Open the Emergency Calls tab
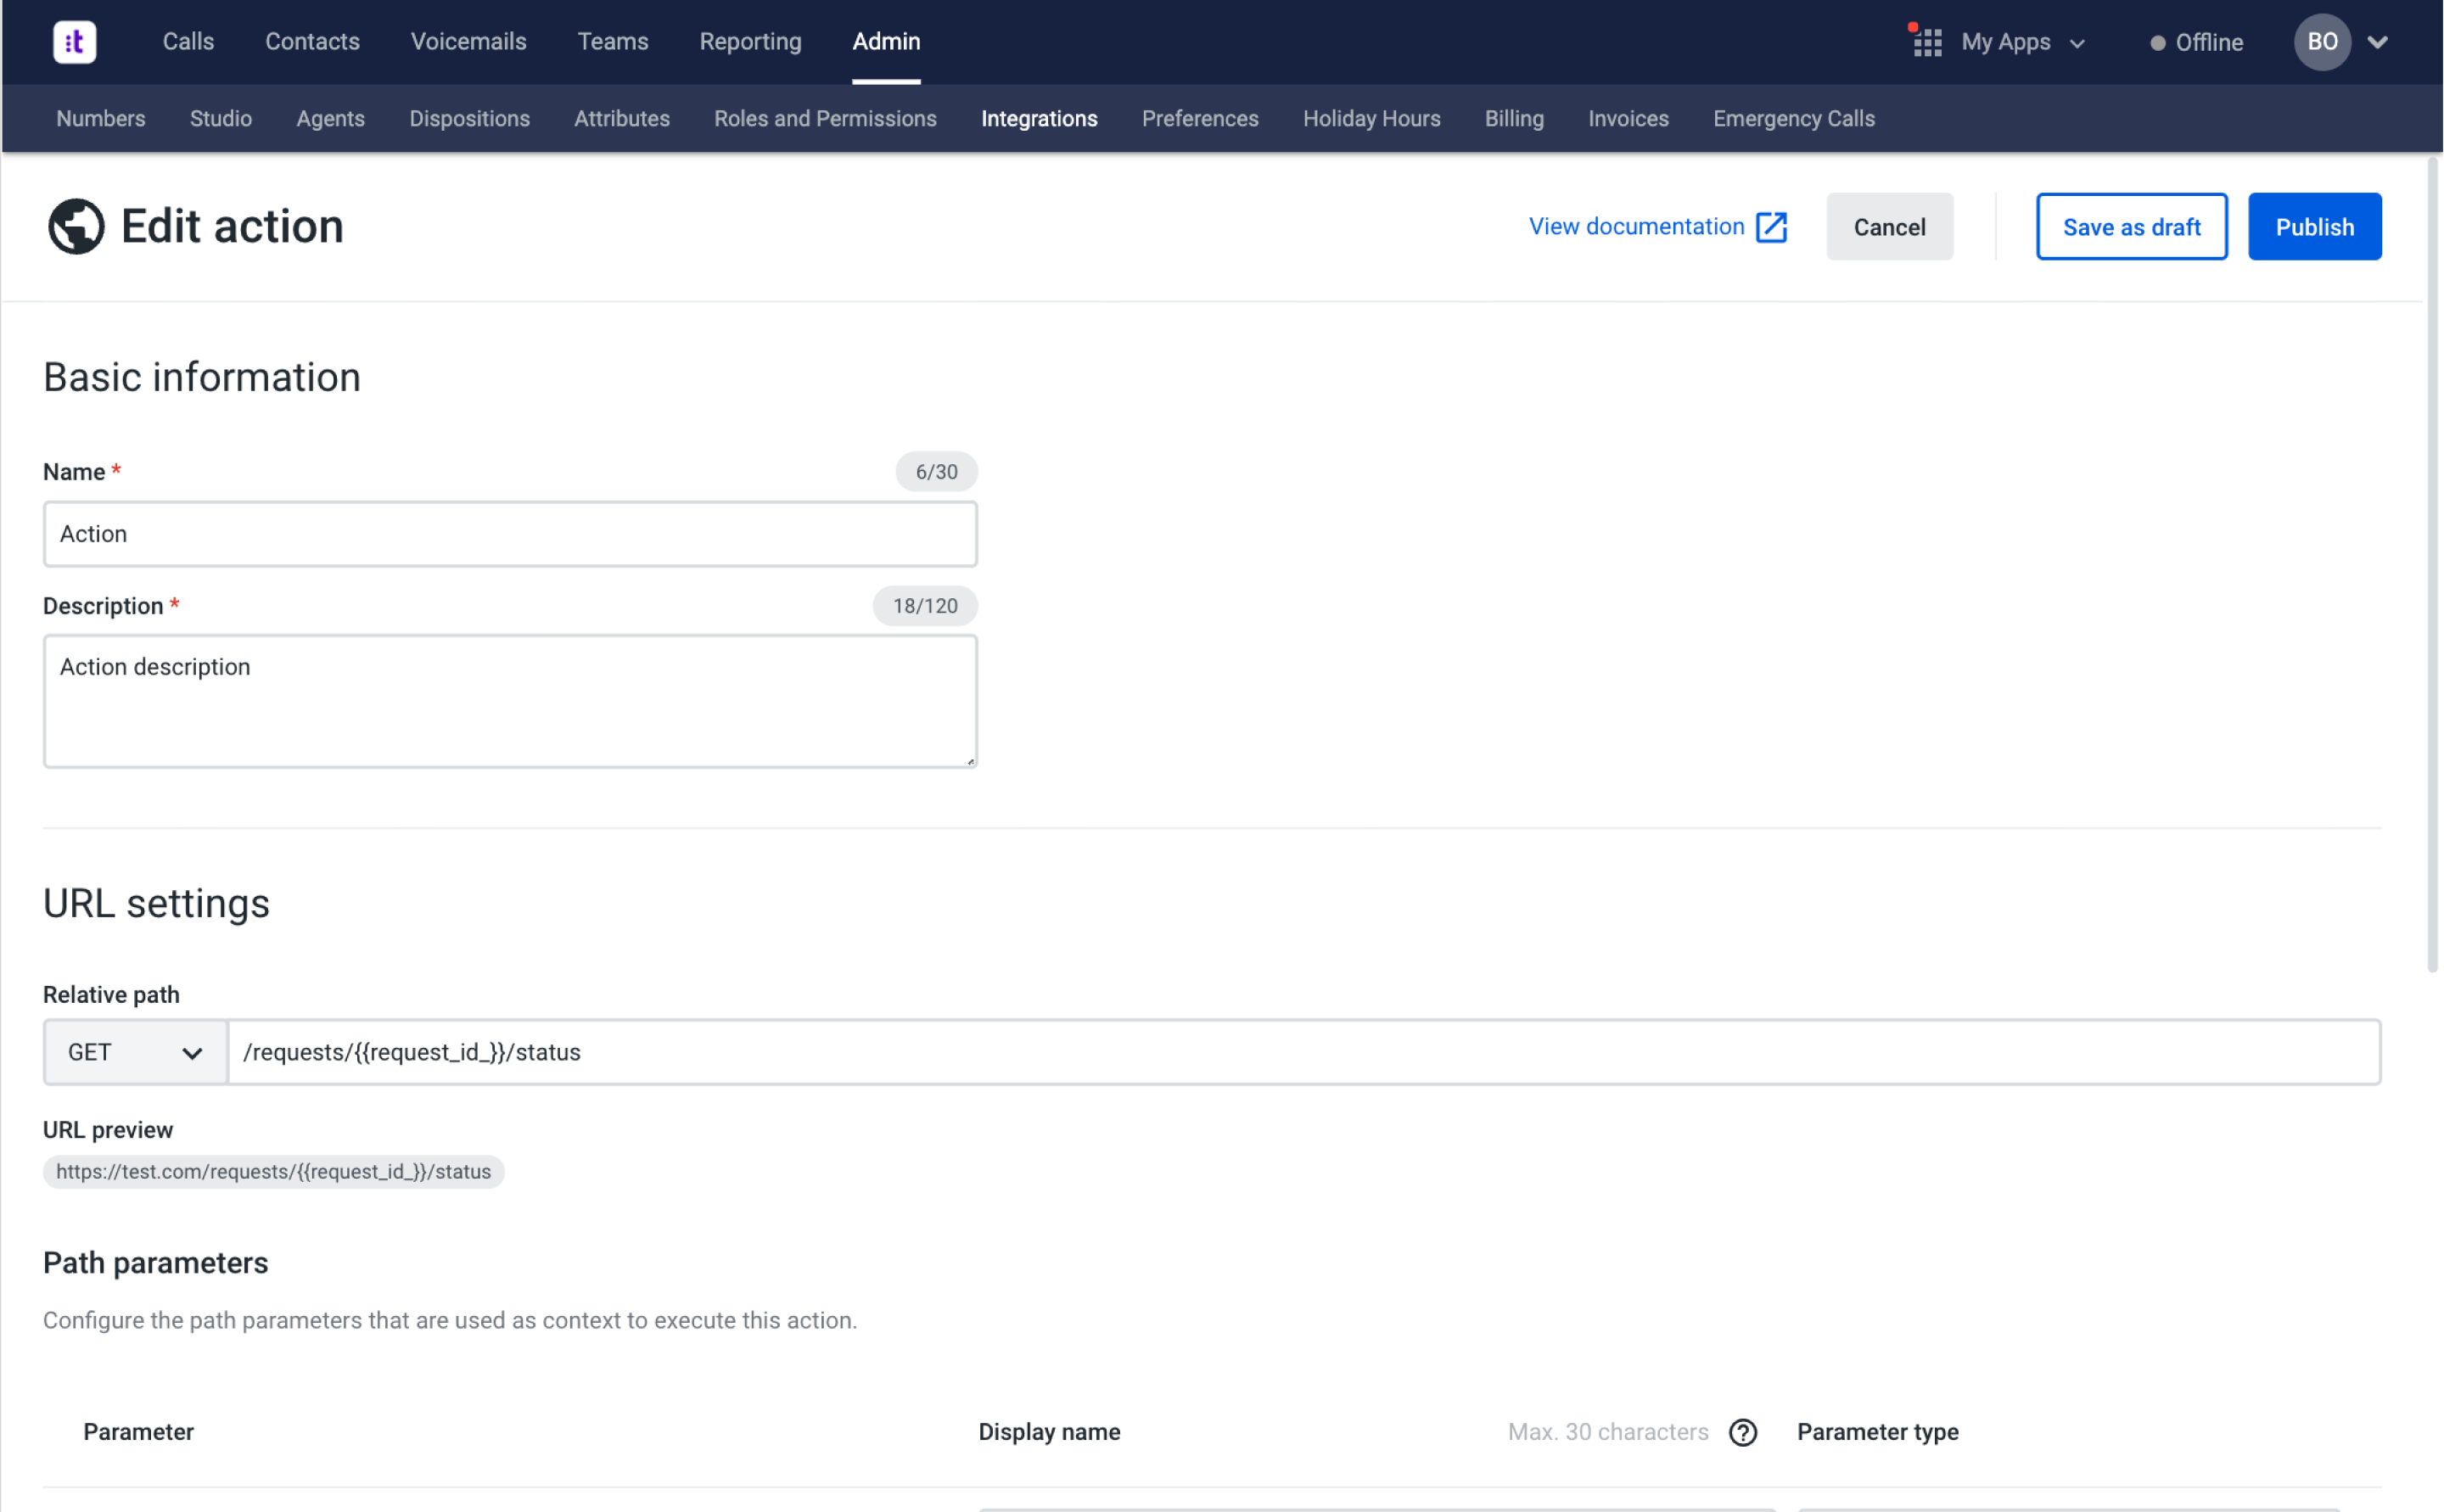Image resolution: width=2444 pixels, height=1512 pixels. point(1793,118)
